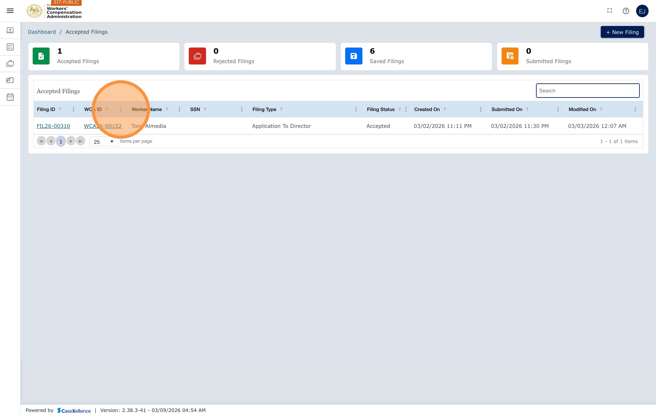The image size is (656, 415).
Task: Click the Submitted Filings label
Action: pyautogui.click(x=548, y=61)
